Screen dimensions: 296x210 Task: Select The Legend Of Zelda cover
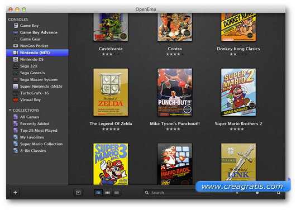(111, 92)
